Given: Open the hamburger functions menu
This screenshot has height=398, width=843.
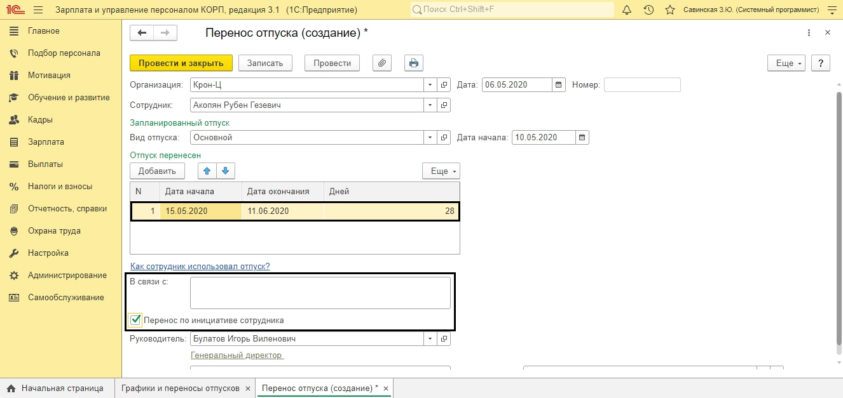Looking at the screenshot, I should coord(38,10).
